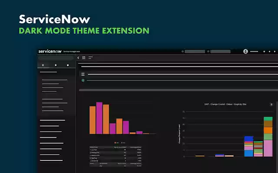Open the All applications navigator tab
Image resolution: width=278 pixels, height=173 pixels.
(43, 65)
